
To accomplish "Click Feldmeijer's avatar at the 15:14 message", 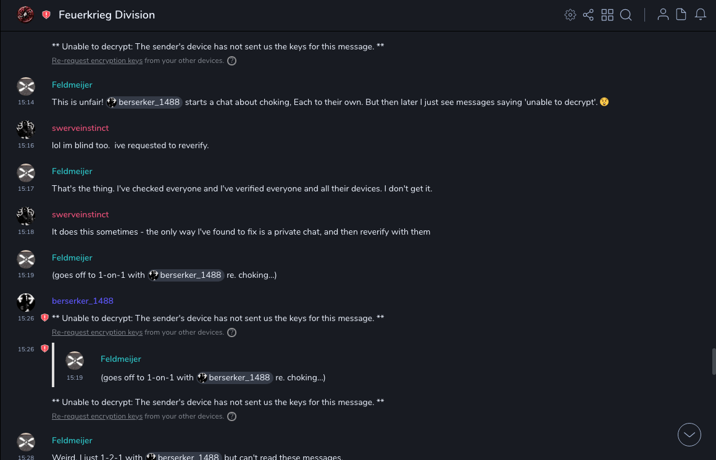I will point(26,86).
